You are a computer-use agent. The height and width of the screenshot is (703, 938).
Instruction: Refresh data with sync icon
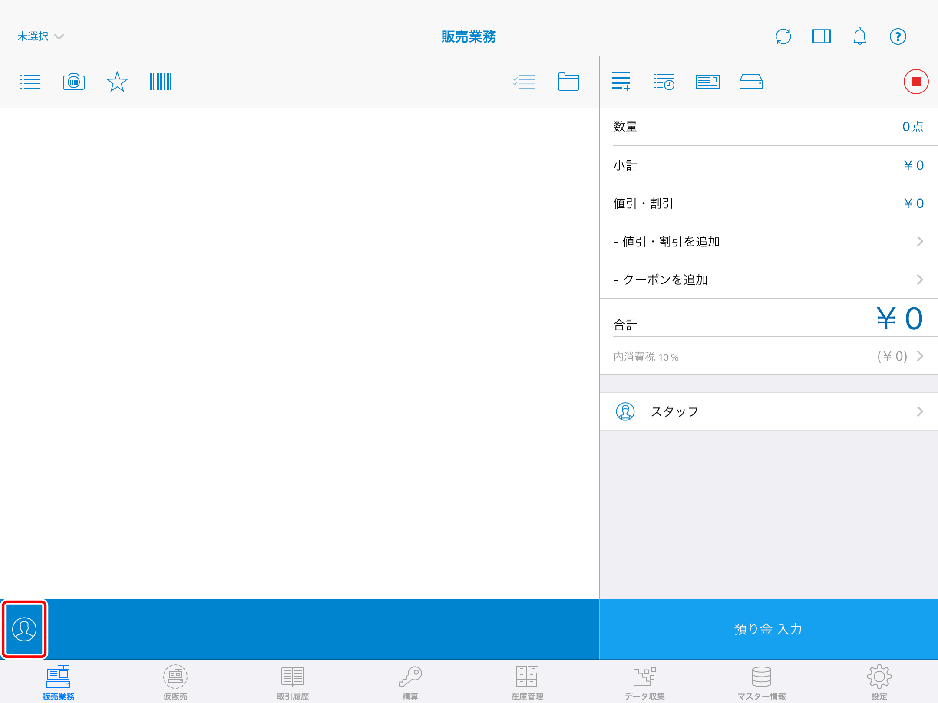[783, 36]
